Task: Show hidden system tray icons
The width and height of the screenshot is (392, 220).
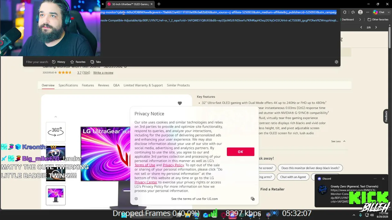Action: click(354, 215)
